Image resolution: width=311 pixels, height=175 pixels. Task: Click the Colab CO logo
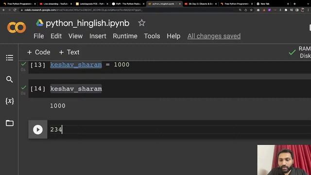tap(17, 27)
